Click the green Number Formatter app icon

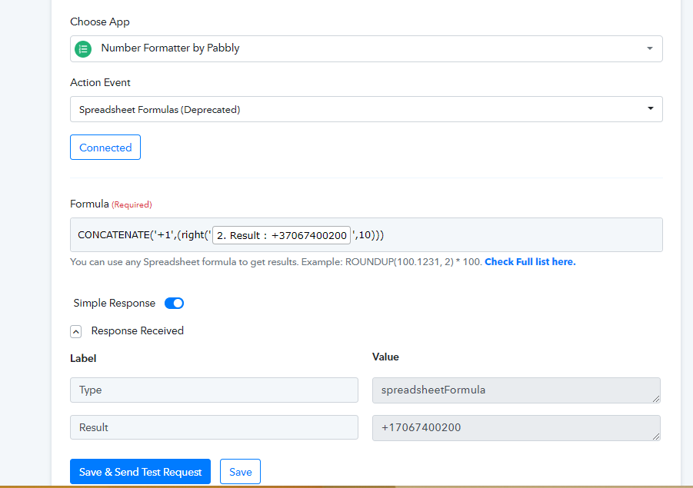(83, 49)
